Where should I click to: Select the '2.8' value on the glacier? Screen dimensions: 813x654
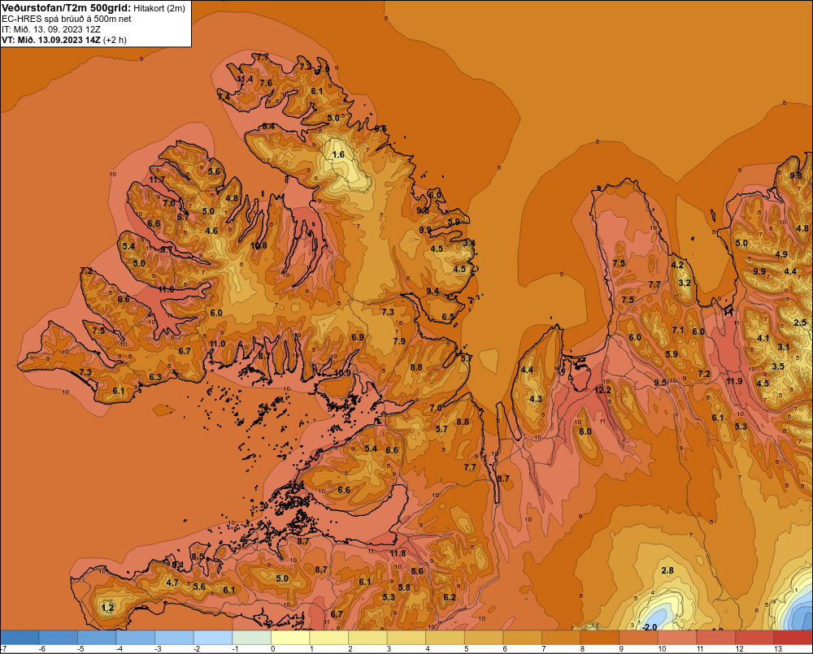coord(667,570)
